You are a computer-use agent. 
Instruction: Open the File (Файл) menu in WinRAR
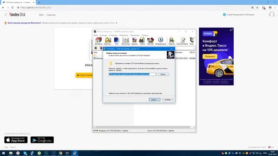coord(96,35)
